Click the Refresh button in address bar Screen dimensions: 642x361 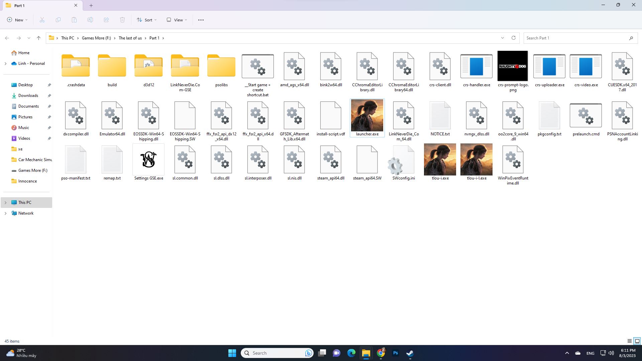pos(514,38)
